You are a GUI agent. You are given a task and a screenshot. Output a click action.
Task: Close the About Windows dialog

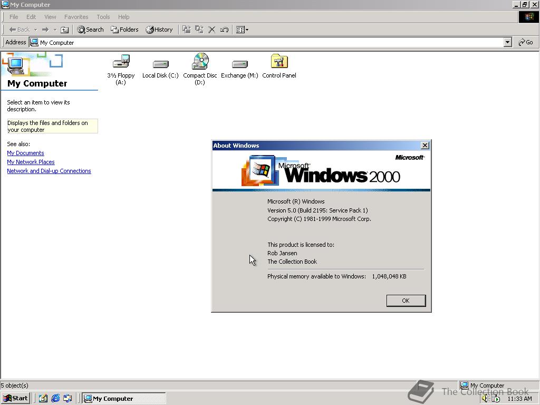[x=425, y=146]
